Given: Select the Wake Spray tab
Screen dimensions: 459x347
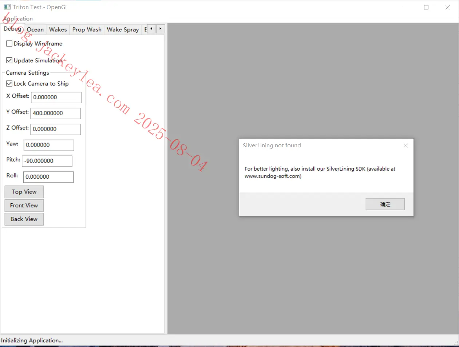Looking at the screenshot, I should [x=123, y=29].
